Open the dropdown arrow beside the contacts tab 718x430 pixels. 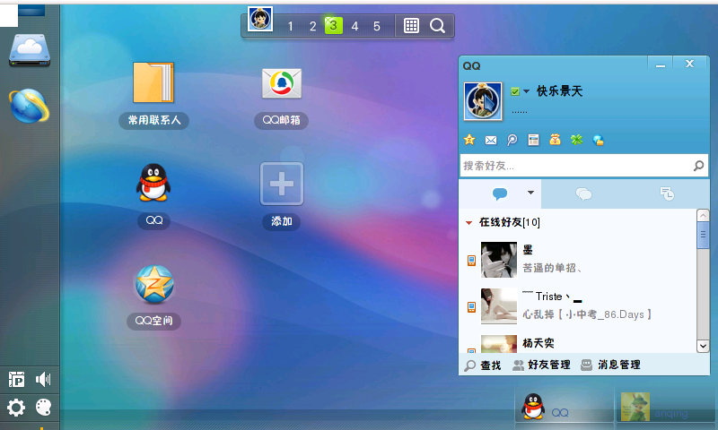pos(530,193)
